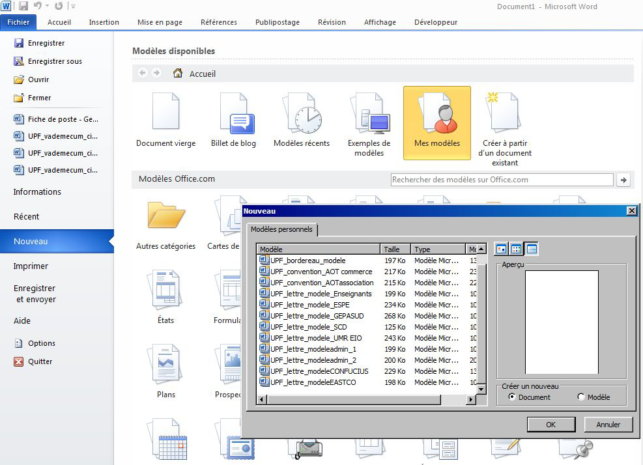Viewport: 643px width, 465px height.
Task: Open the Développeur tab
Action: (435, 22)
